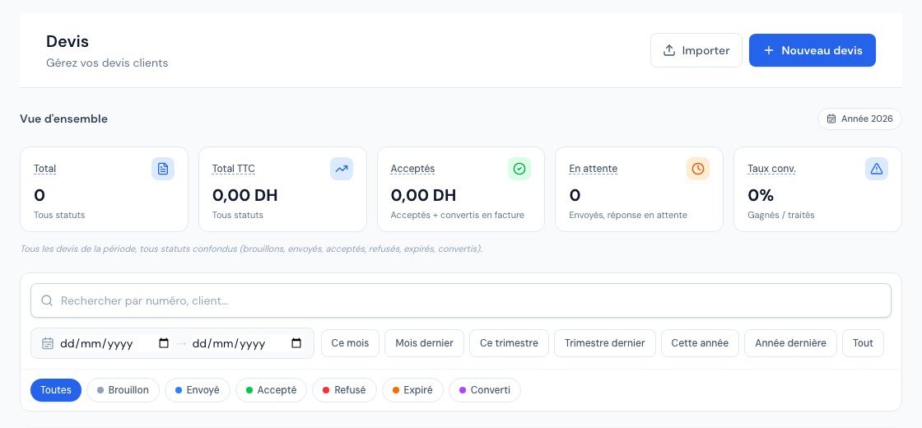922x428 pixels.
Task: Choose Cette année date range
Action: (x=700, y=343)
